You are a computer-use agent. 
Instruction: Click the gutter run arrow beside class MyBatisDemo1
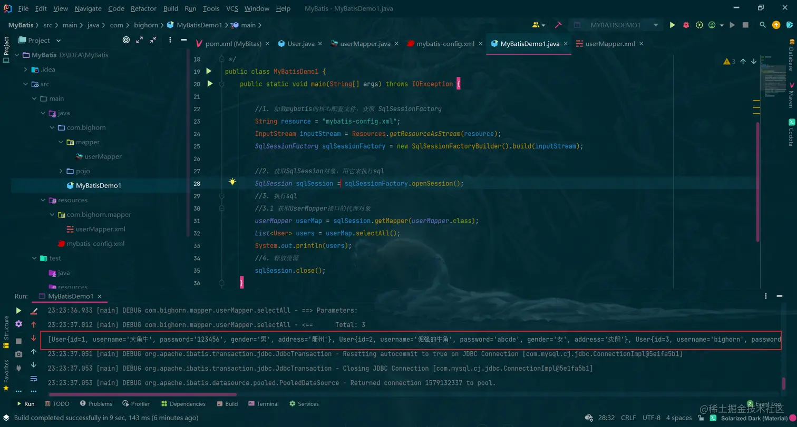pos(209,71)
